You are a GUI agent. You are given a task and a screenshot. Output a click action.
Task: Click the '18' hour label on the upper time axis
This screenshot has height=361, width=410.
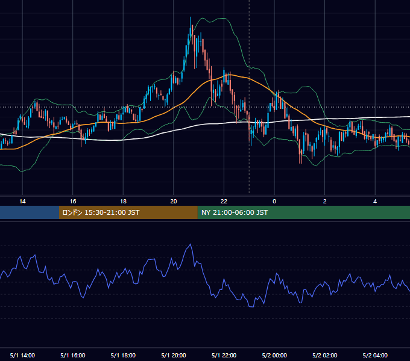click(123, 202)
